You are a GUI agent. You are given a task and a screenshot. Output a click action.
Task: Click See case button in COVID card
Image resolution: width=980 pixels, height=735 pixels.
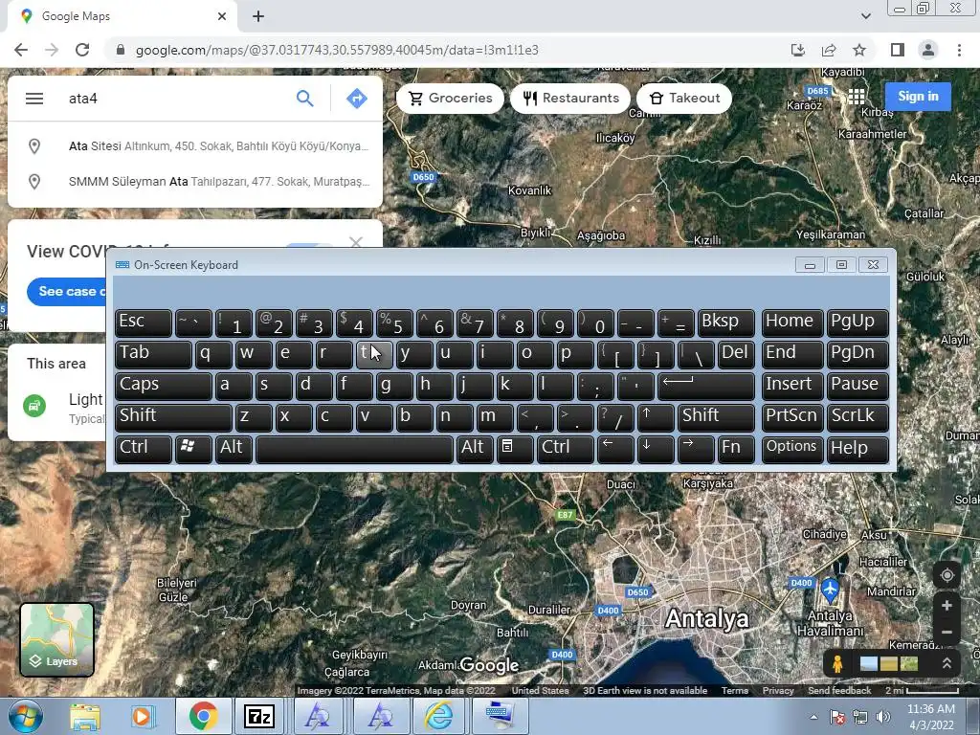pos(67,291)
